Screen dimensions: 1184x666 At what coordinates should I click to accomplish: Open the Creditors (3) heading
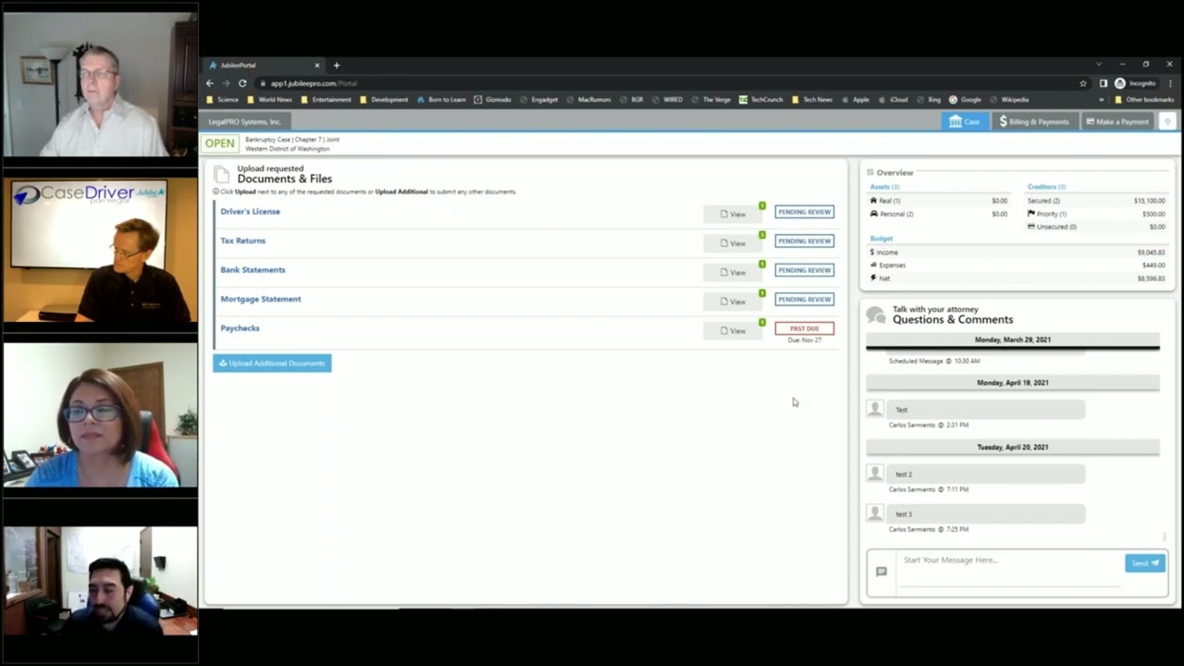(1046, 187)
